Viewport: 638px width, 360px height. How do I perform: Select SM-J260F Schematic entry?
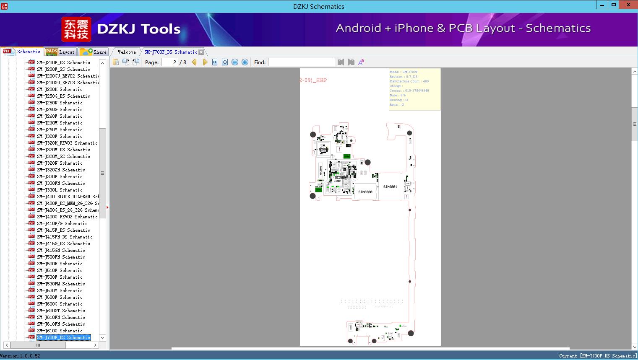tap(60, 116)
